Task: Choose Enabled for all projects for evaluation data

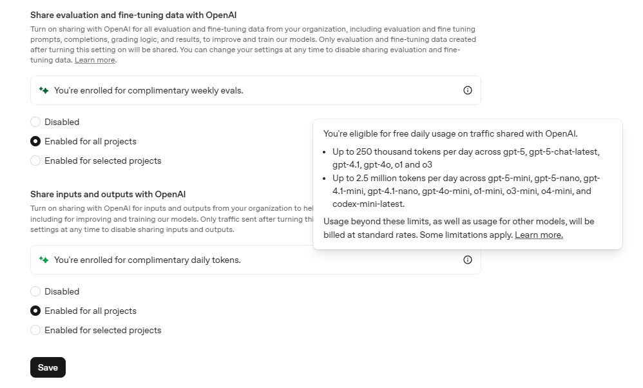Action: 35,141
